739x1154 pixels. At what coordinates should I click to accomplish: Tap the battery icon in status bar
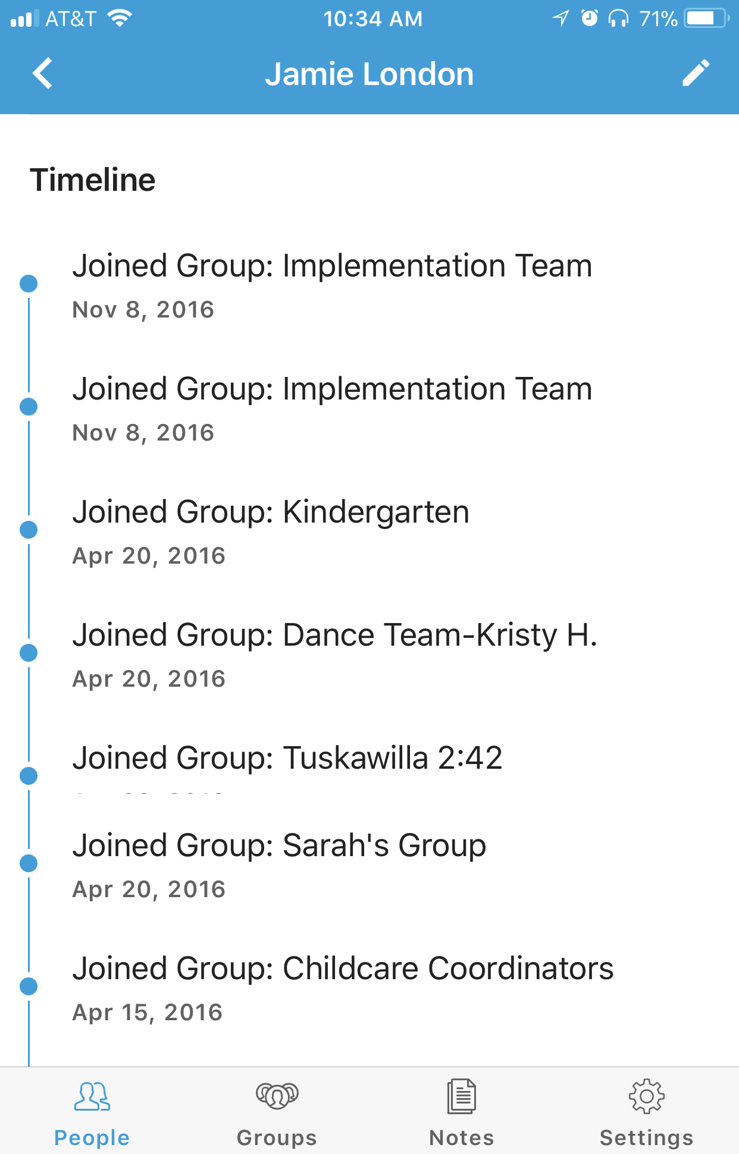705,18
